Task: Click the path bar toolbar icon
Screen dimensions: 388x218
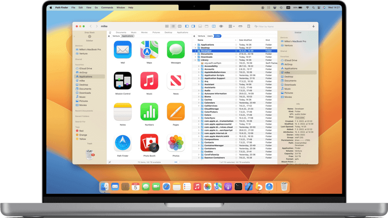Action: (x=240, y=26)
